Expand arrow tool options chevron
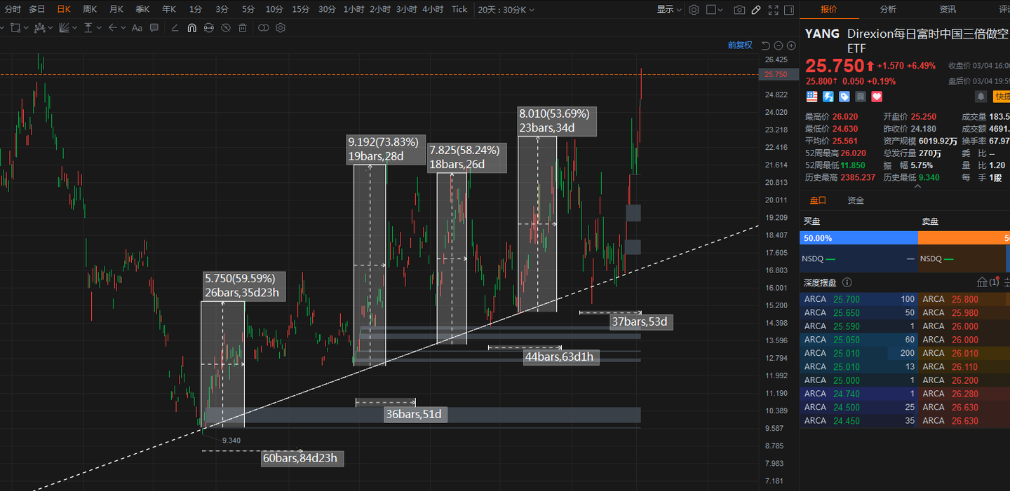1010x491 pixels. click(123, 28)
